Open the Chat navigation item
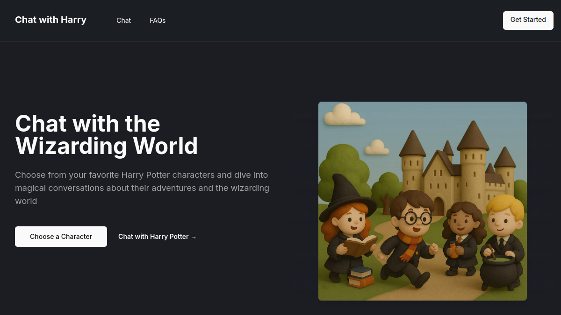The width and height of the screenshot is (561, 315). [x=123, y=21]
